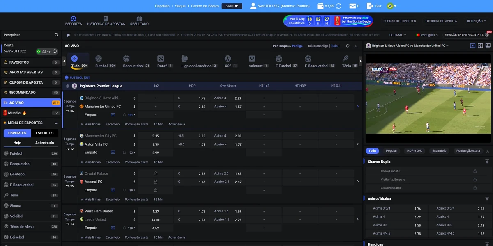Switch sorting to Por liga

(x=297, y=46)
